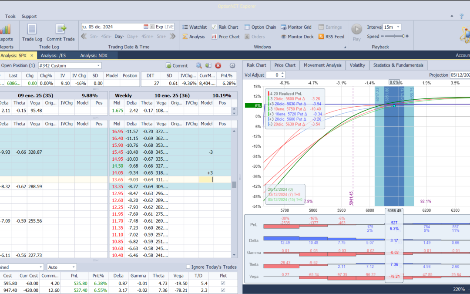Open the calendar date picker icon

pos(146,27)
